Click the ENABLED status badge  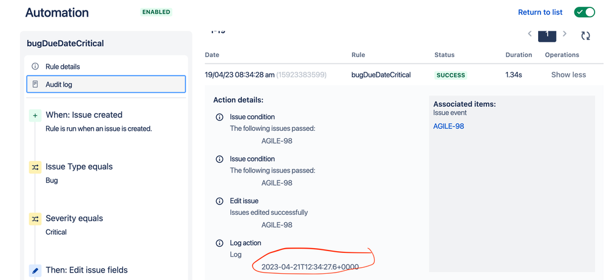(x=157, y=12)
